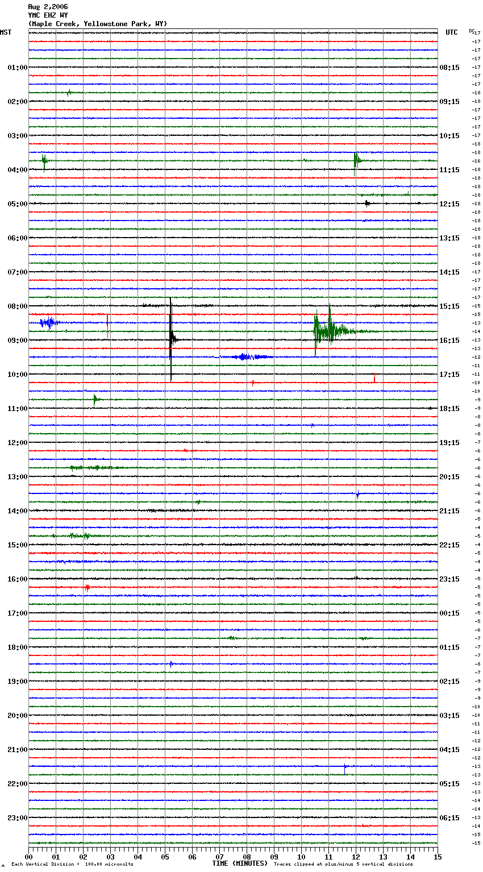Click the "22:15" UTC row label
This screenshot has width=483, height=872.
tap(449, 545)
